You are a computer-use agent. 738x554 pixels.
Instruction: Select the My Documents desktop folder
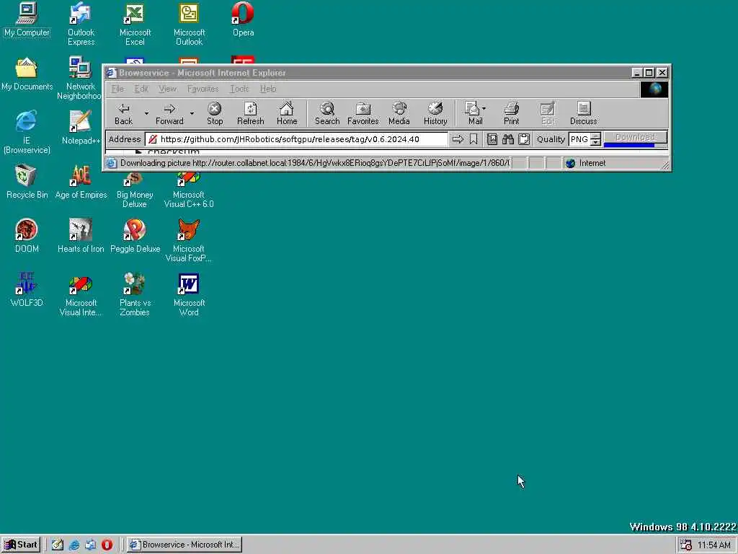pos(27,74)
